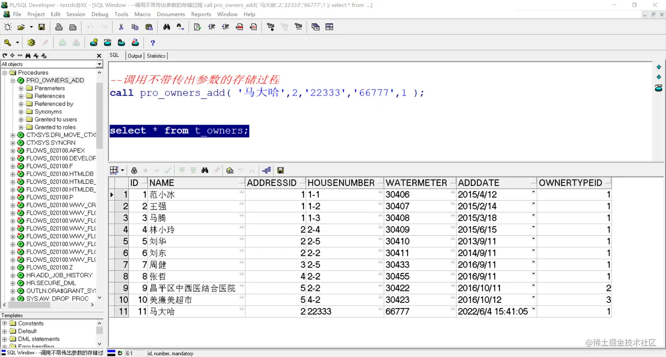666x357 pixels.
Task: Click the Log on key icon
Action: click(7, 43)
